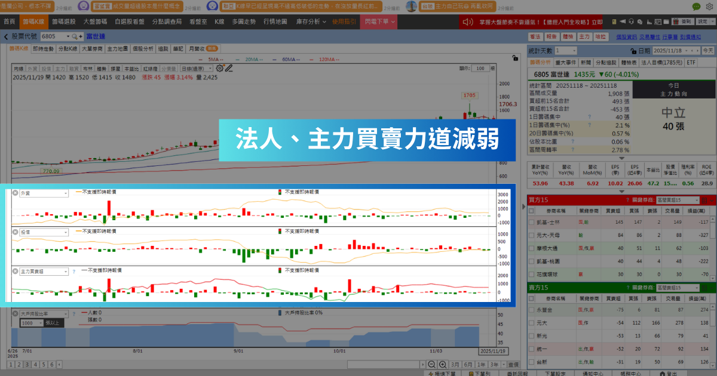Check the 台新 seller row checkbox
The height and width of the screenshot is (376, 717).
531,362
